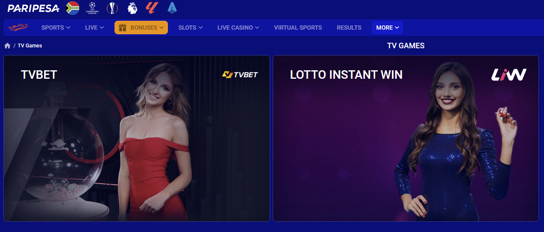Open the Slots dropdown

coord(190,28)
